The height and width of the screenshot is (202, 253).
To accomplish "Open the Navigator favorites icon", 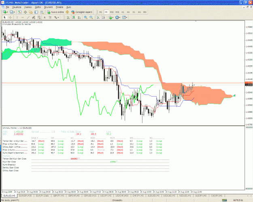I will [x=31, y=12].
